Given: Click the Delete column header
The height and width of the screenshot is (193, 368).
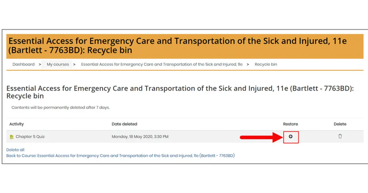Looking at the screenshot, I should click(340, 124).
